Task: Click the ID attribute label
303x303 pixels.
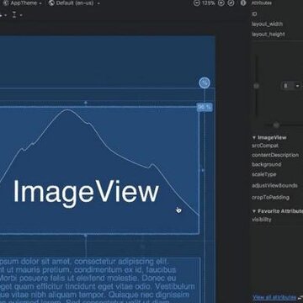Action: [254, 13]
